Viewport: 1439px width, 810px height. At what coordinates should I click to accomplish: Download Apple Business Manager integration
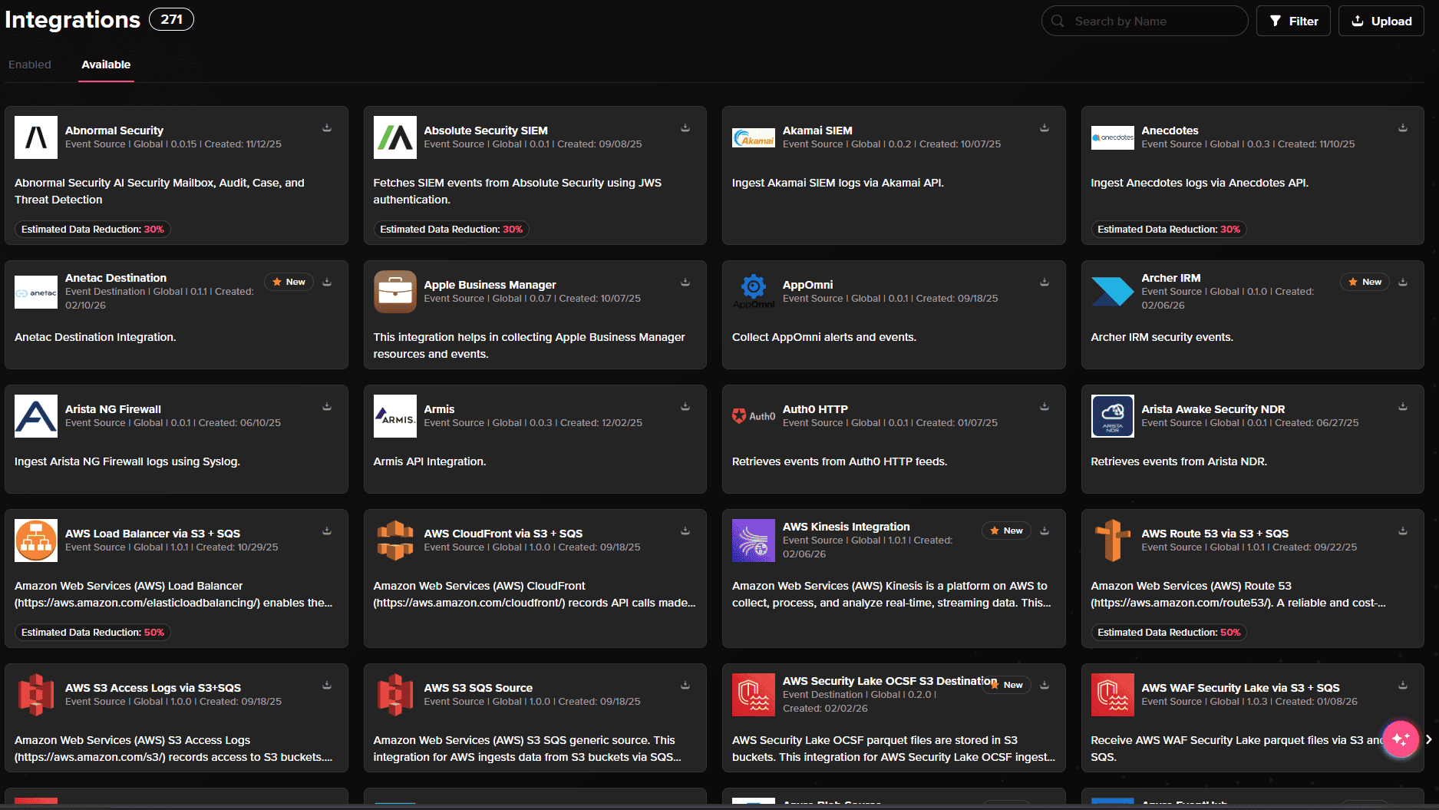tap(685, 283)
